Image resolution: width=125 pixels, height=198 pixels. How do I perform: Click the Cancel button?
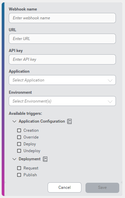[65, 187]
